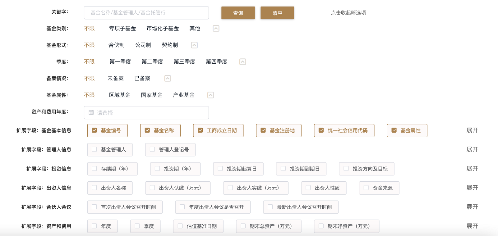Uncheck 基金注册地 field checkbox
498x236 pixels.
click(263, 130)
